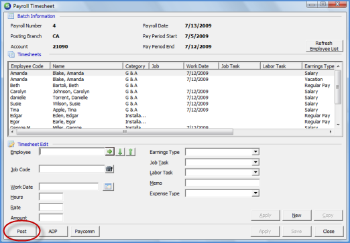Click the Post button
Viewport: 350px width, 243px height.
pyautogui.click(x=21, y=232)
